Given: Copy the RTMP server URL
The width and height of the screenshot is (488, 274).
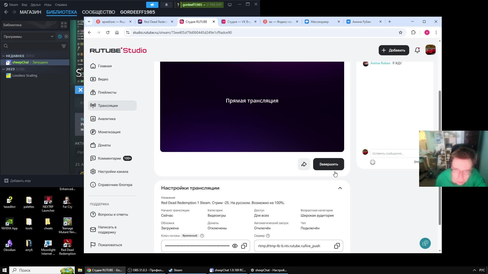Looking at the screenshot, I should coord(337,246).
